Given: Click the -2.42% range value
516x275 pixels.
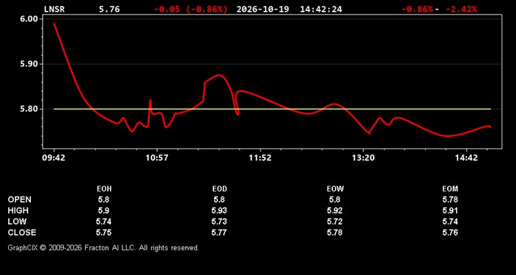Looking at the screenshot, I should point(461,9).
